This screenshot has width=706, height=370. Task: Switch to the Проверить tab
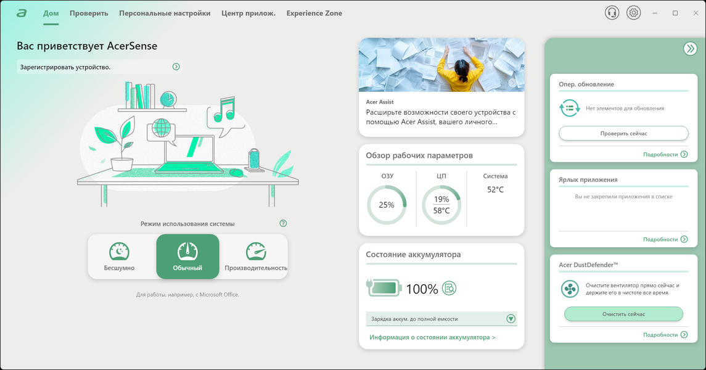pos(89,14)
